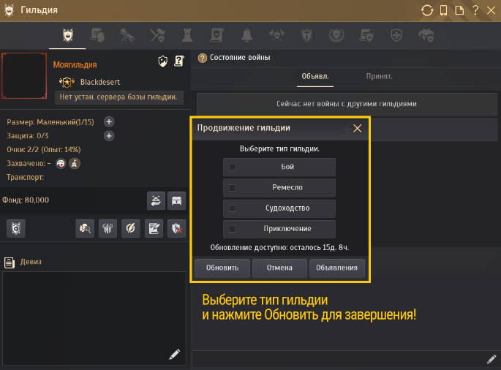Click the Объявления button
Viewport: 501px width, 370px height.
pos(336,268)
